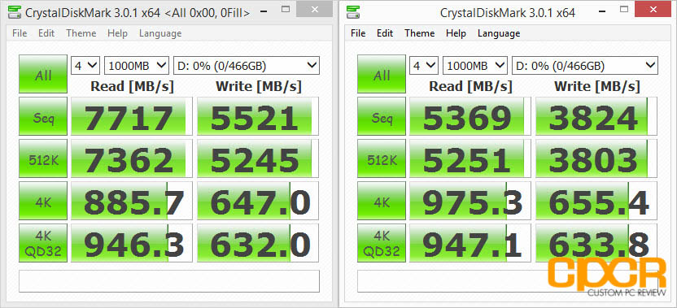Maximize the left 0Fill window

[285, 10]
